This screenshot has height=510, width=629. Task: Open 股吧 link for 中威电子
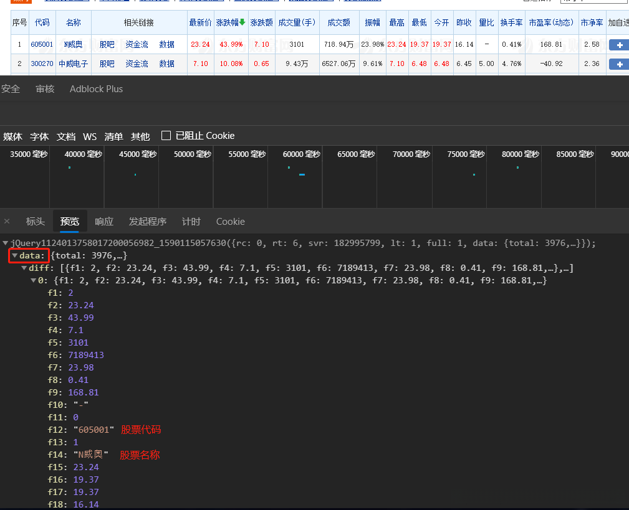coord(107,64)
